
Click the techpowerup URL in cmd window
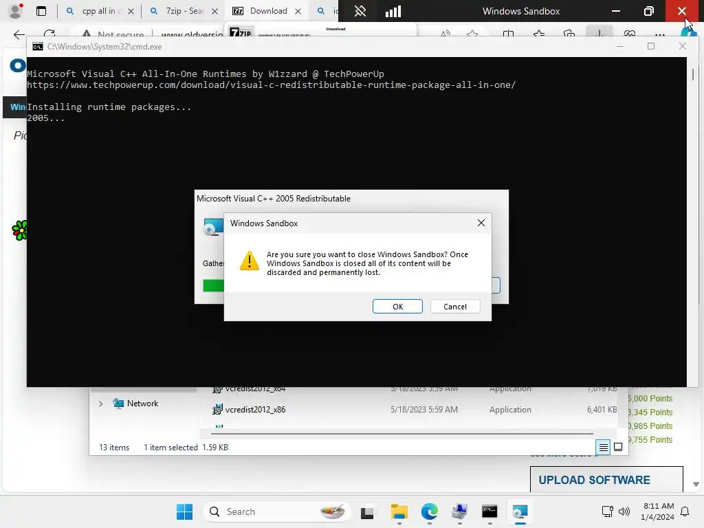[271, 85]
